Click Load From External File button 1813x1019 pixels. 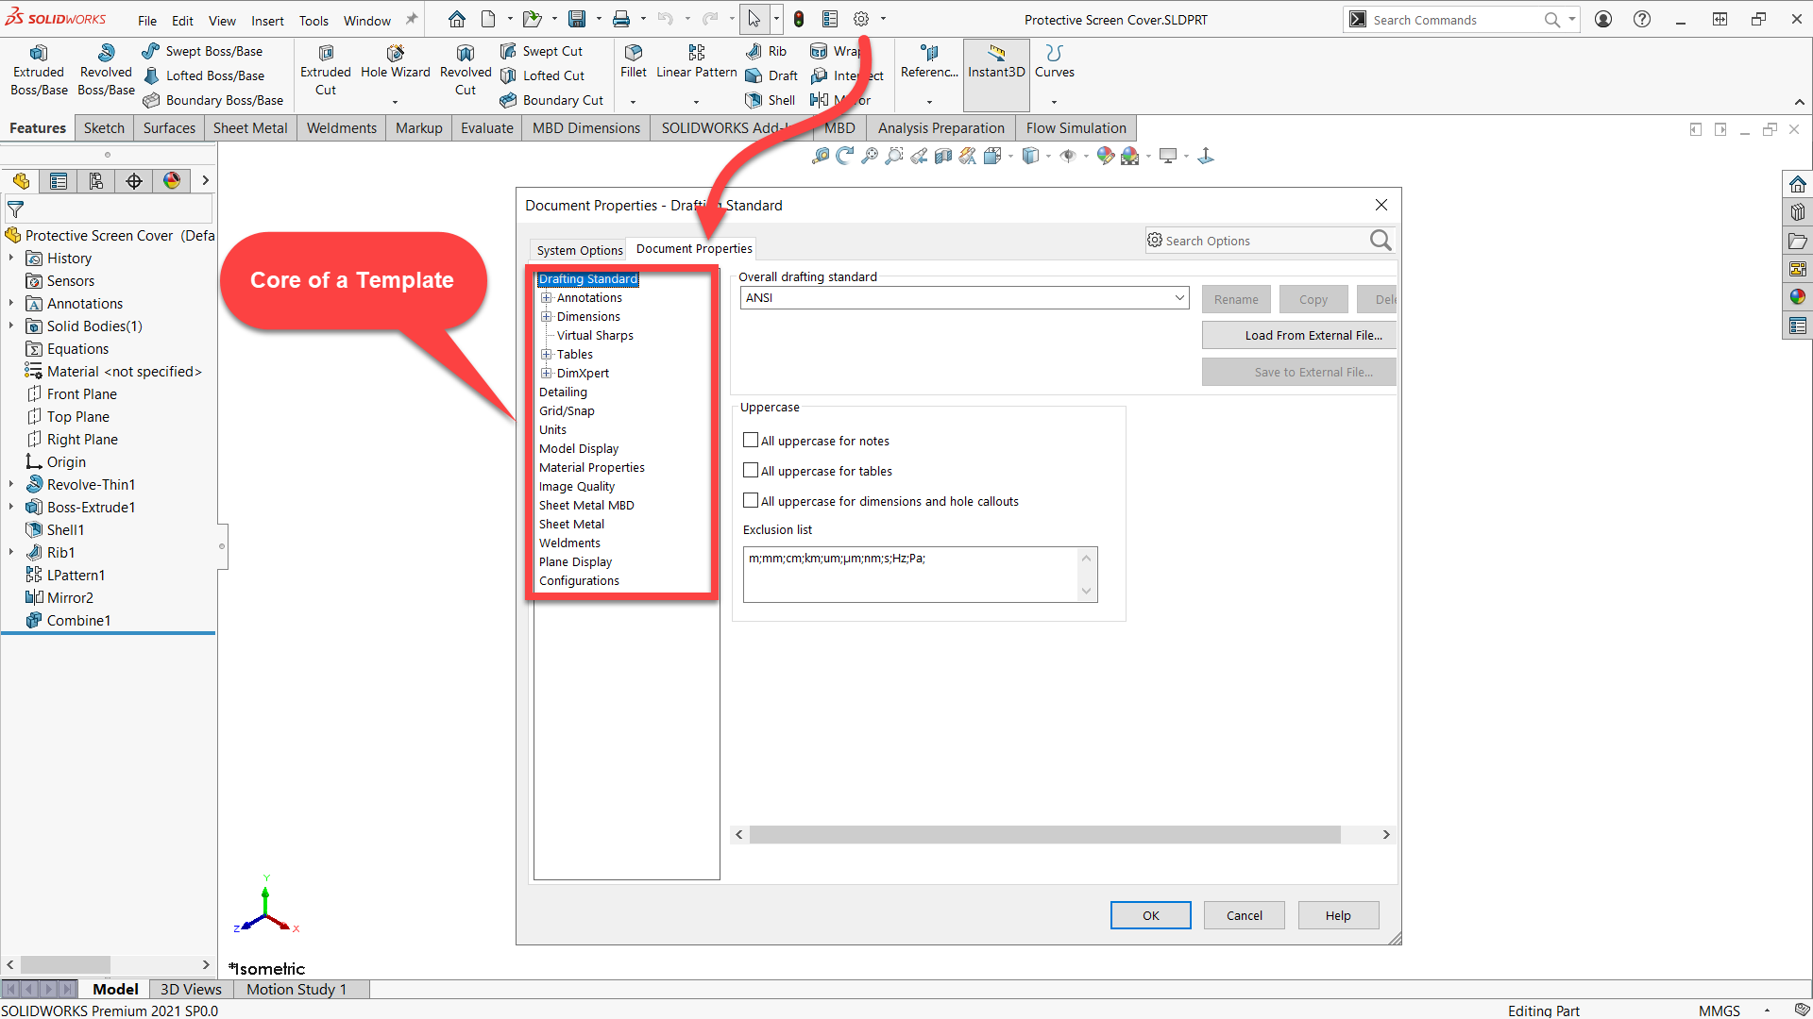point(1298,335)
